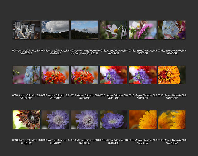Click the filename ending Y6090.CR2
Screen dimensions: 198x156
point(55,52)
